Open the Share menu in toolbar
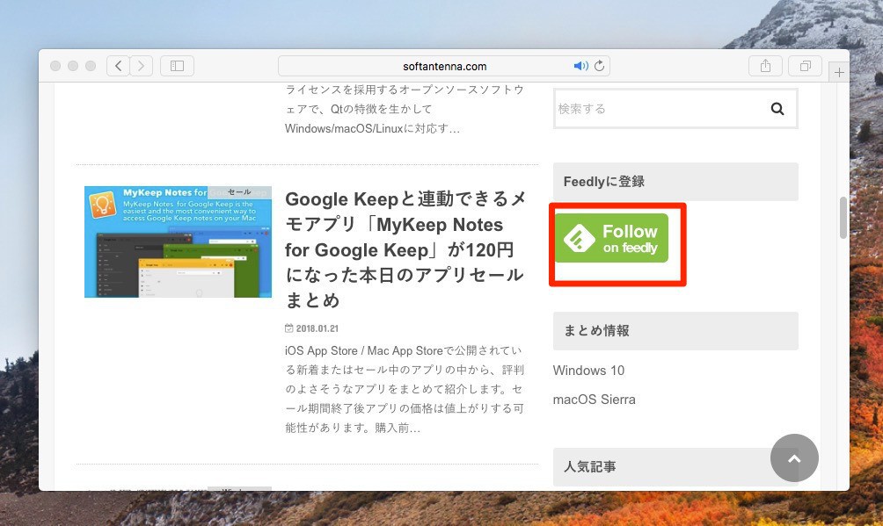Viewport: 883px width, 526px height. [x=765, y=66]
